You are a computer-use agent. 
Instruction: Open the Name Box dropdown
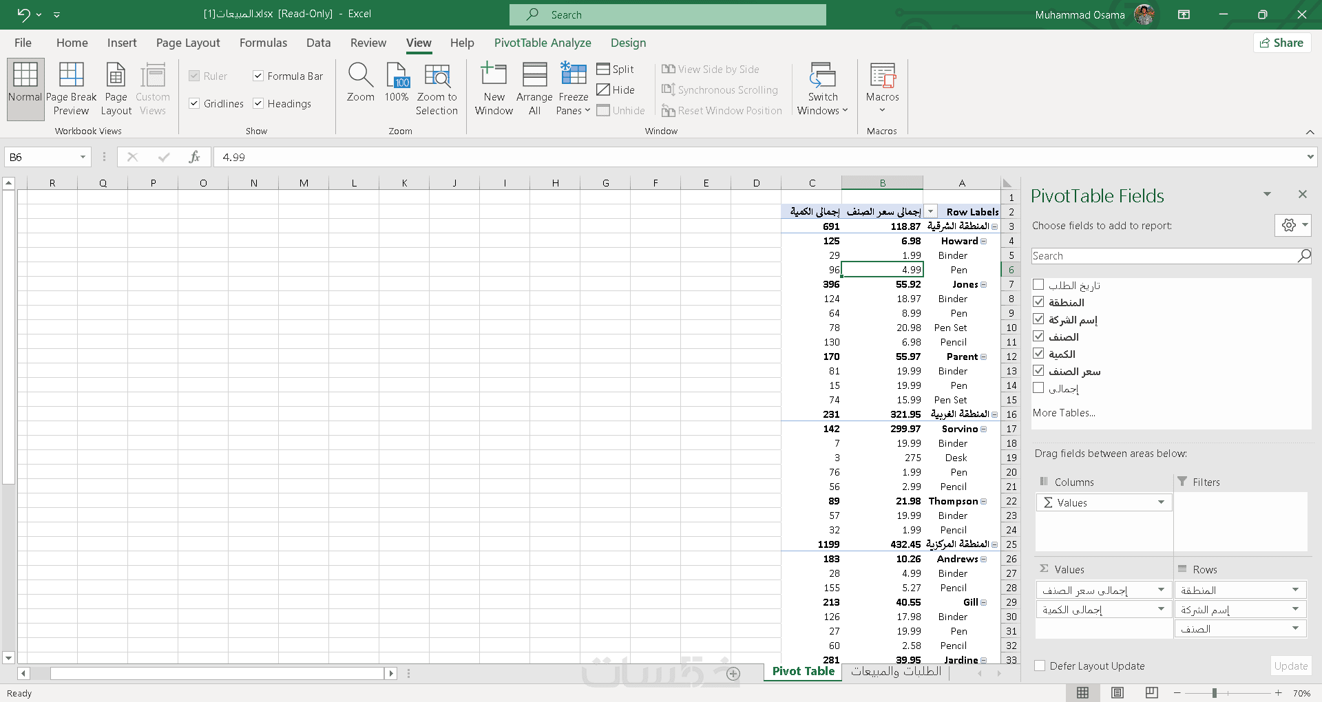point(83,157)
